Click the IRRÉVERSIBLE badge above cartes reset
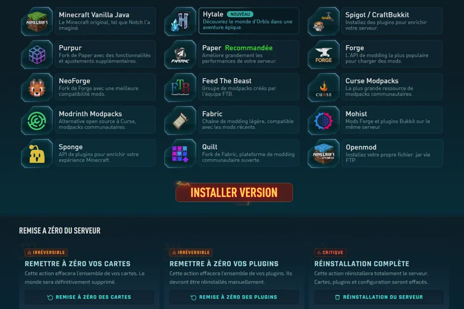This screenshot has width=464, height=309. 46,252
